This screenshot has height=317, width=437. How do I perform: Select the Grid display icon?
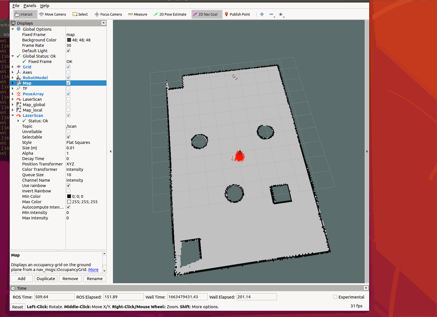[x=19, y=67]
